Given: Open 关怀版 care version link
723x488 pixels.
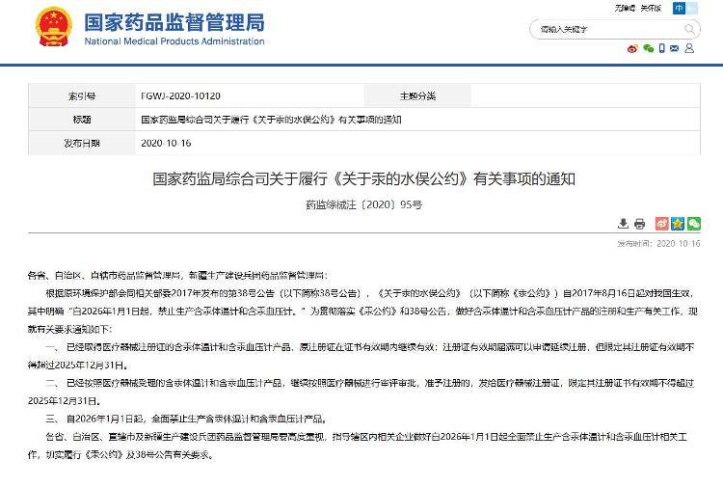Looking at the screenshot, I should [651, 9].
